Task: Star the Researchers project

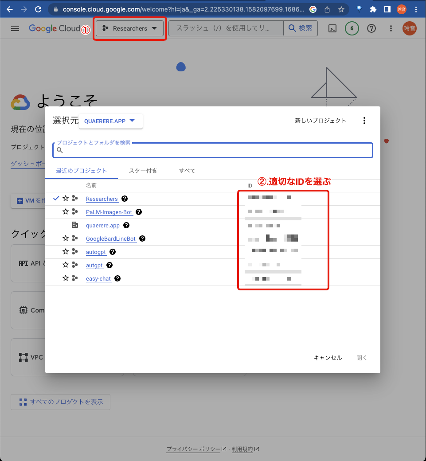Action: (x=66, y=199)
